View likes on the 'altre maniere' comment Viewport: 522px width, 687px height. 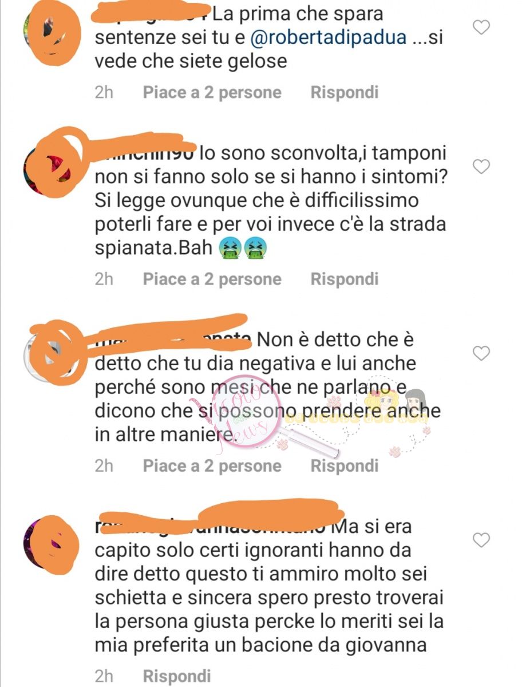tap(212, 465)
